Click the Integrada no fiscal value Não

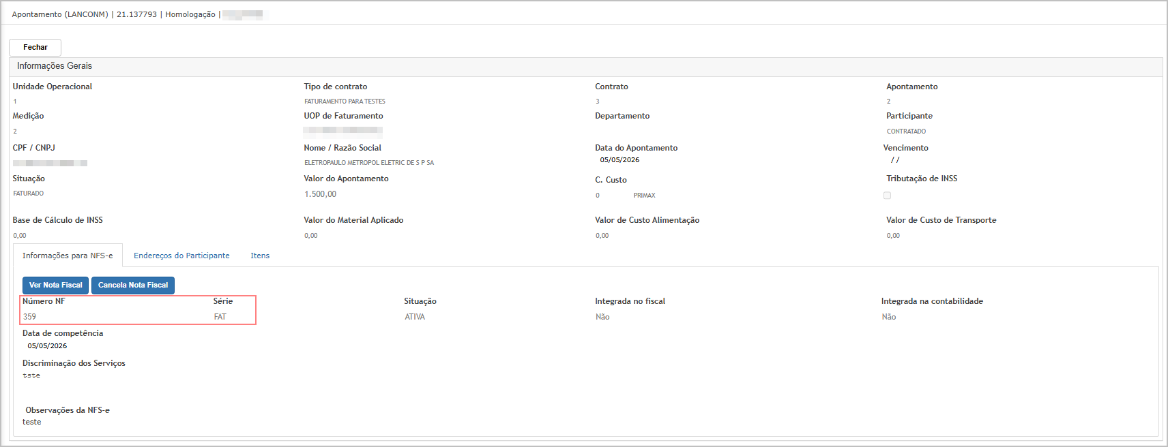[x=602, y=317]
